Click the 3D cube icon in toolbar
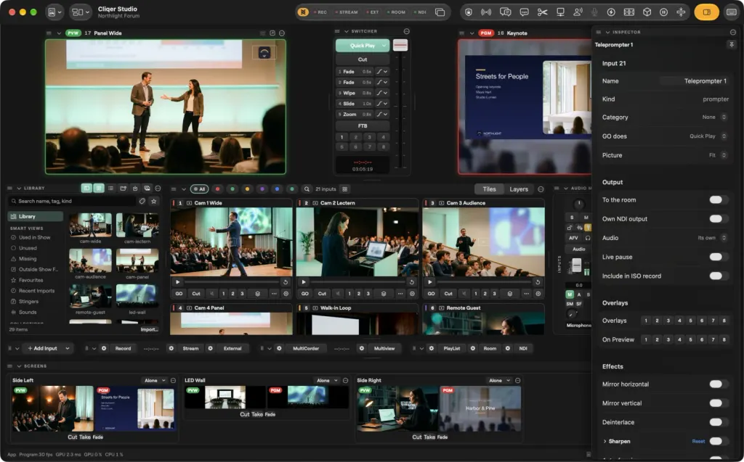 pyautogui.click(x=647, y=12)
